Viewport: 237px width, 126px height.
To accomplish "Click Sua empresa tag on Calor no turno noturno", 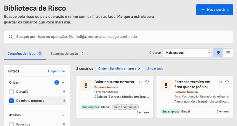I will [x=91, y=107].
